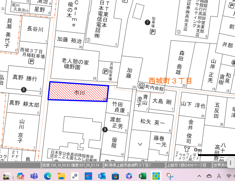235x181 pixels.
Task: Click the OneDrive cloud icon in the tray
Action: [x=209, y=176]
